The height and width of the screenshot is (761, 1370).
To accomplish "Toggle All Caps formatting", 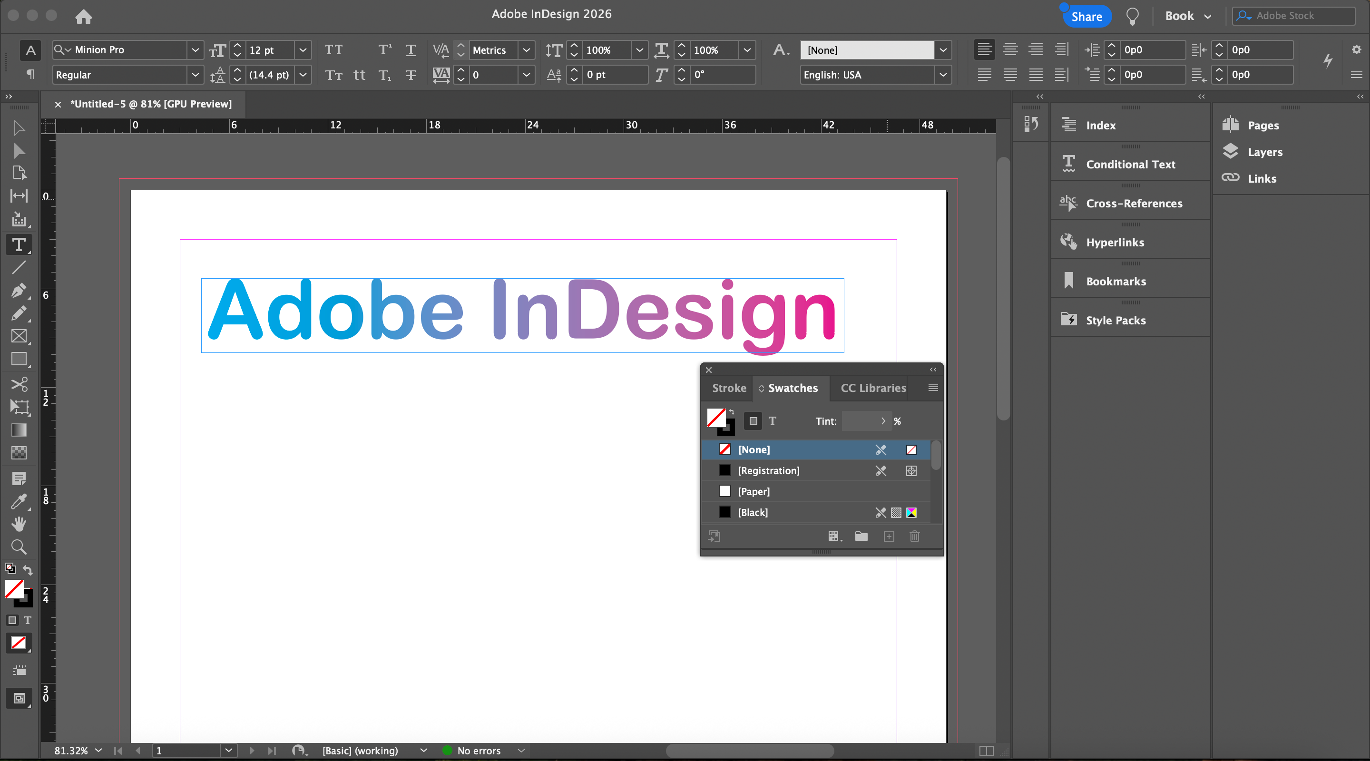I will pos(333,50).
